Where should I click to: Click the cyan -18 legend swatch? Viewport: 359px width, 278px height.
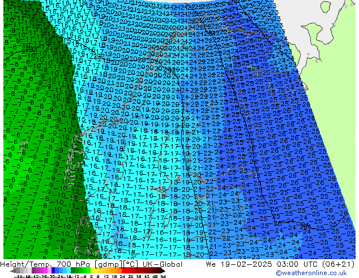pyautogui.click(x=69, y=270)
